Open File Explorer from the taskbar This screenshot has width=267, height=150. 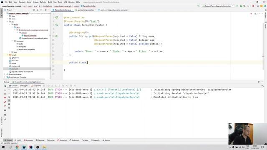click(x=44, y=147)
